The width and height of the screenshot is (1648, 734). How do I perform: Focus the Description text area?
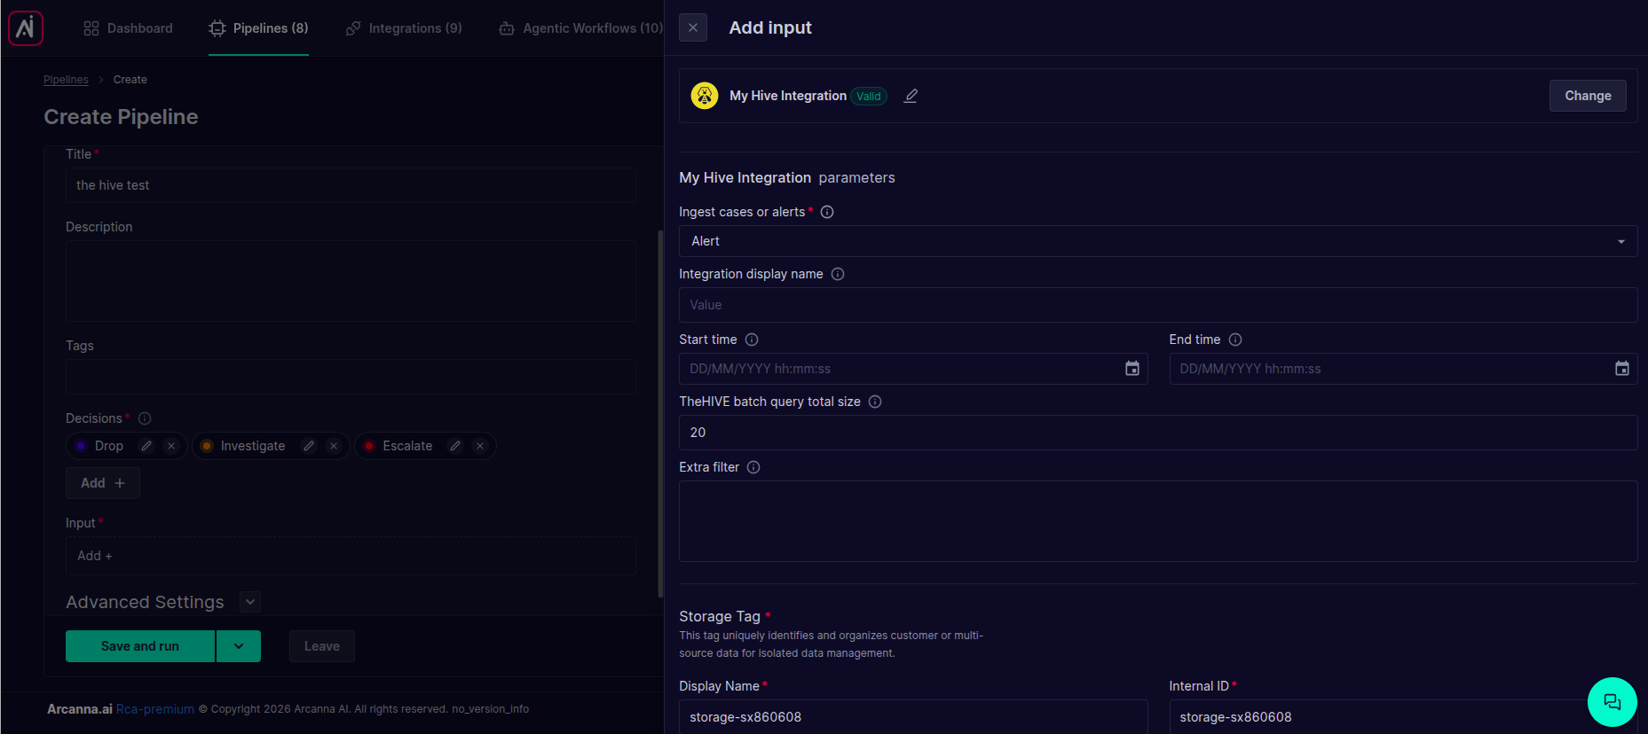(x=351, y=281)
